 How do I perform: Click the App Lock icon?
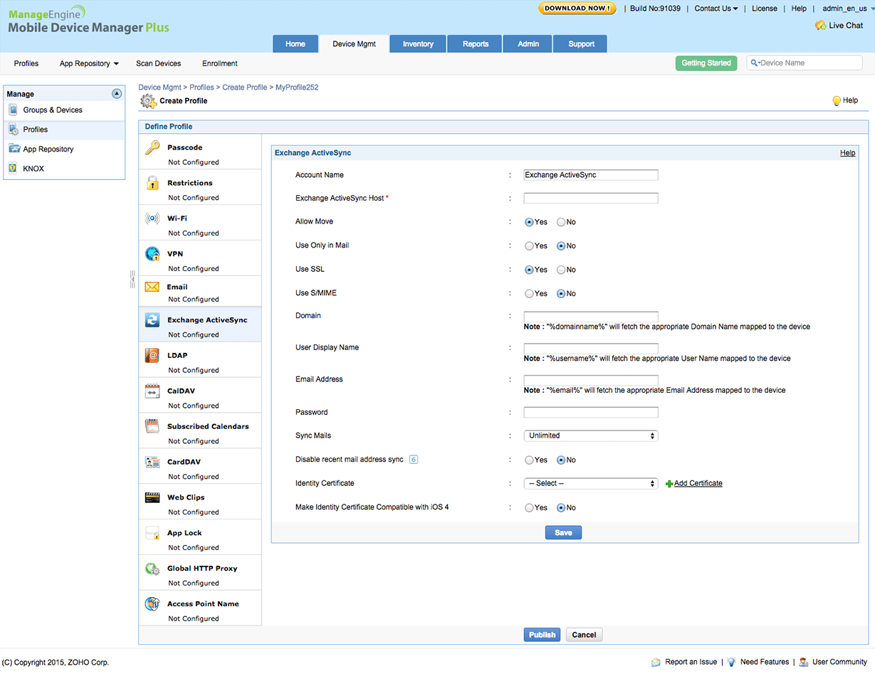(152, 533)
